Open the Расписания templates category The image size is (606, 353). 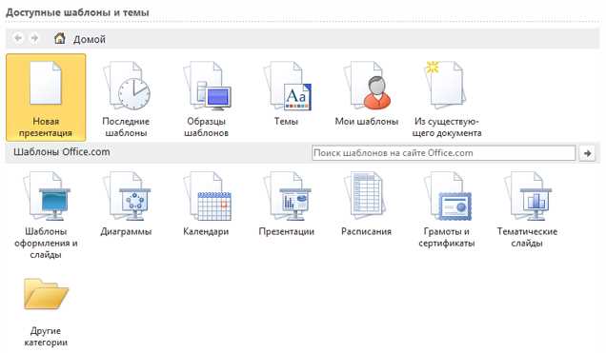367,204
